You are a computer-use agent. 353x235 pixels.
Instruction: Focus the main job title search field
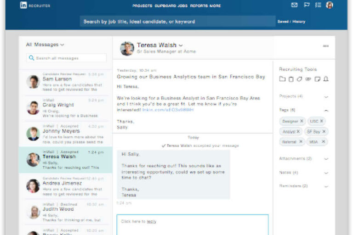pos(178,22)
